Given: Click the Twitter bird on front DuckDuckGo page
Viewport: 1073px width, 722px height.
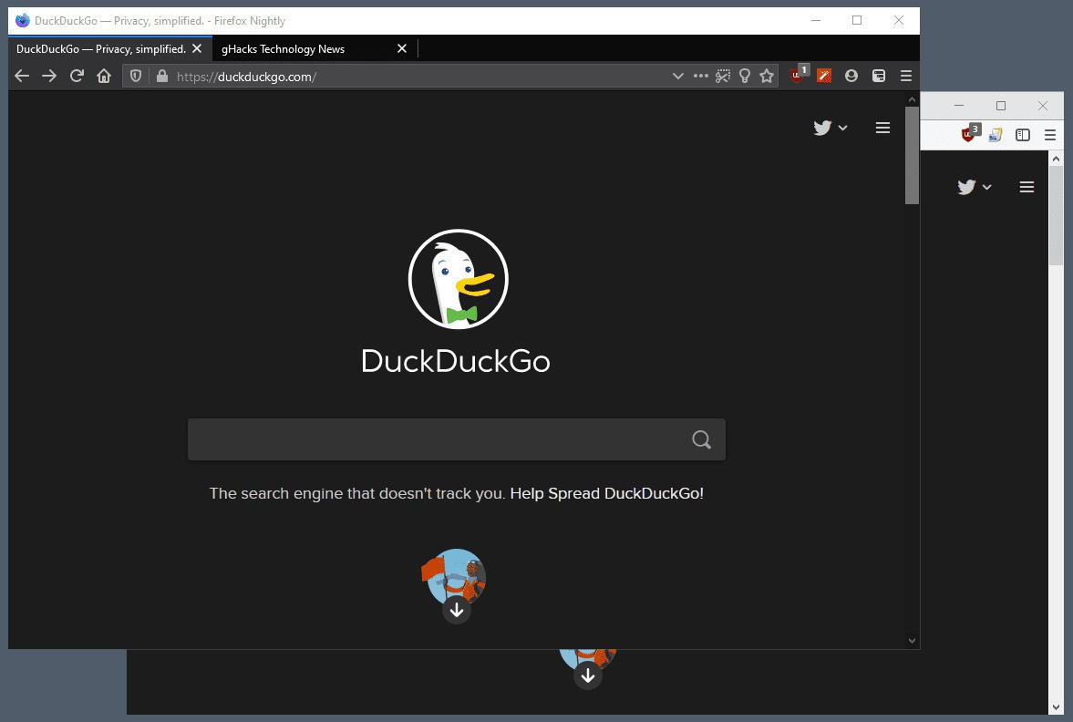Looking at the screenshot, I should coord(822,128).
